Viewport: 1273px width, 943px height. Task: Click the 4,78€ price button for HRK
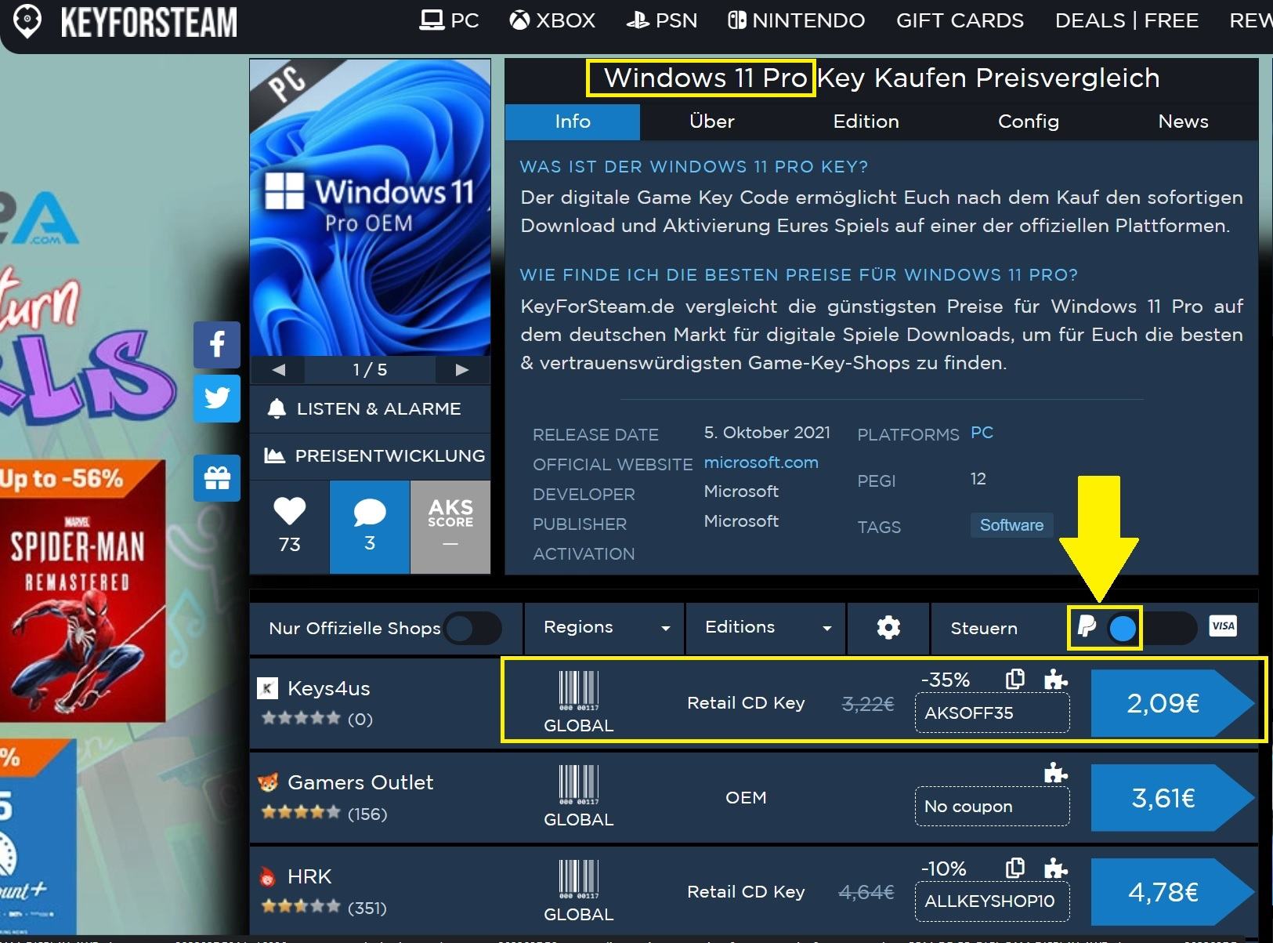click(1173, 892)
